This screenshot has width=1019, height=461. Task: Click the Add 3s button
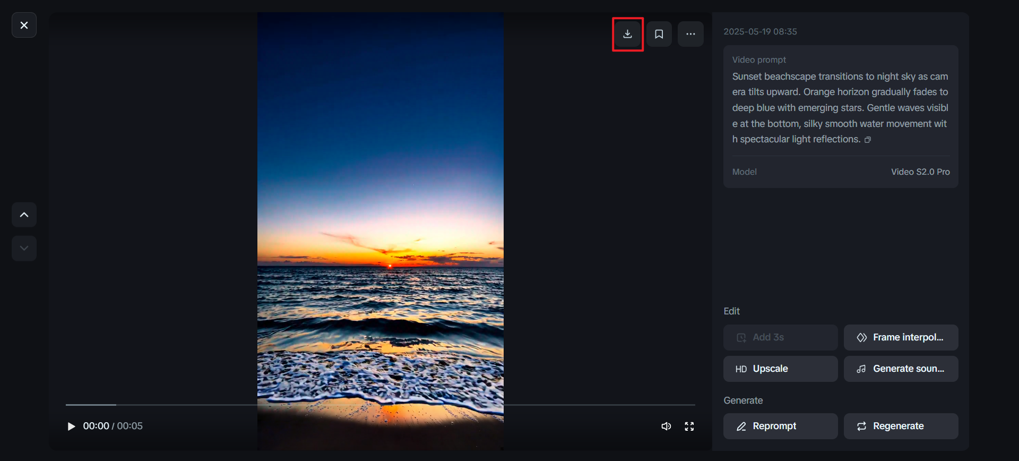pos(780,337)
